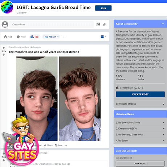167x167 pixels.
Task: Open the About Community three-dot menu
Action: coord(163,24)
